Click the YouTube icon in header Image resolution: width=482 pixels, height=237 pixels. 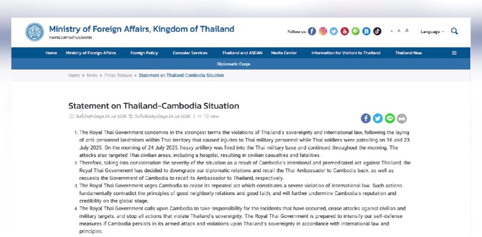(x=345, y=31)
